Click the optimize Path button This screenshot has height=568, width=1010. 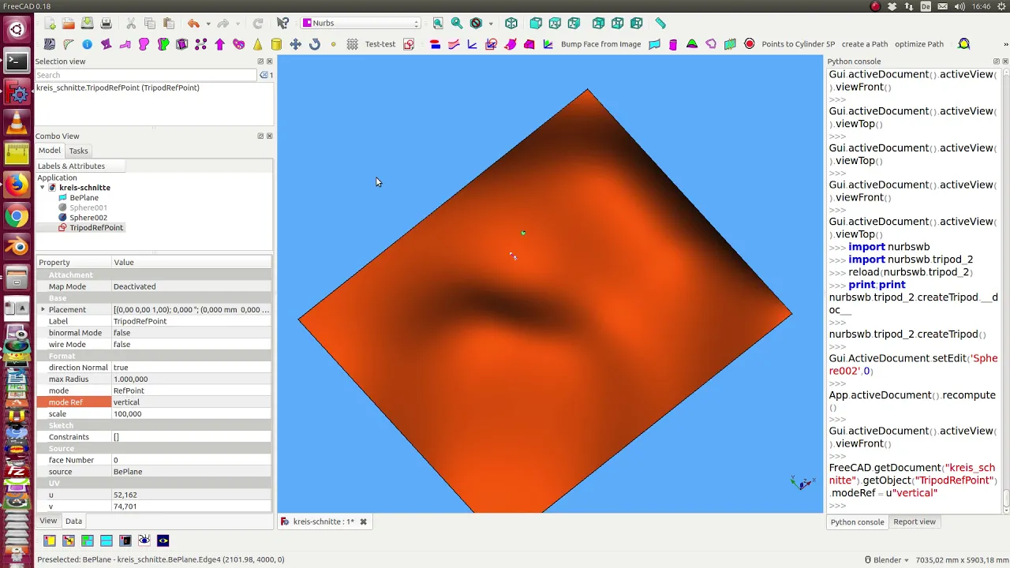click(x=919, y=44)
